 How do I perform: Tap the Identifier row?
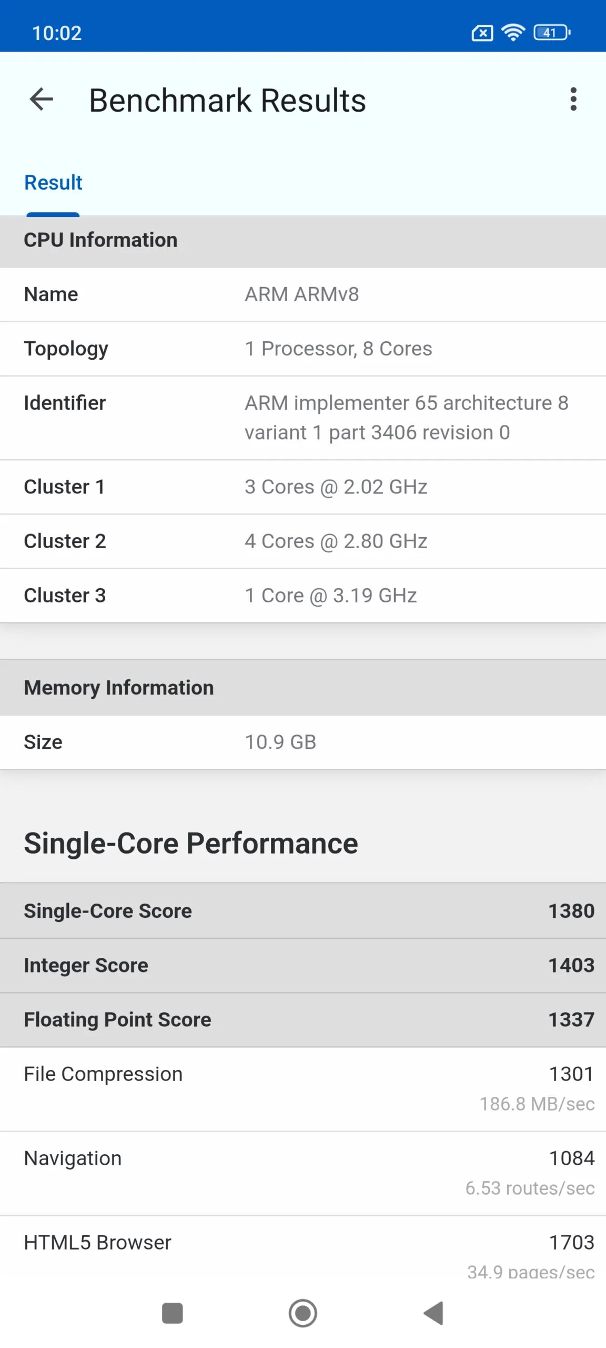click(303, 418)
